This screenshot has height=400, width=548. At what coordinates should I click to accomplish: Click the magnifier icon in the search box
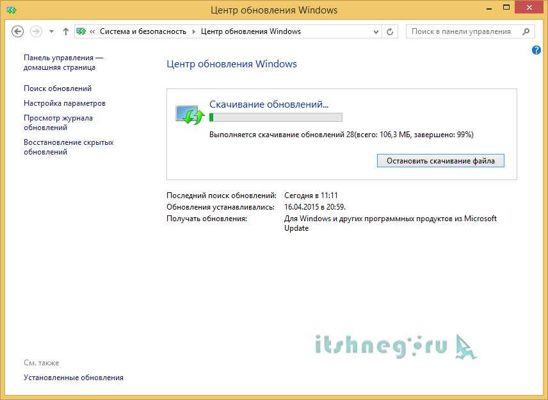(526, 31)
